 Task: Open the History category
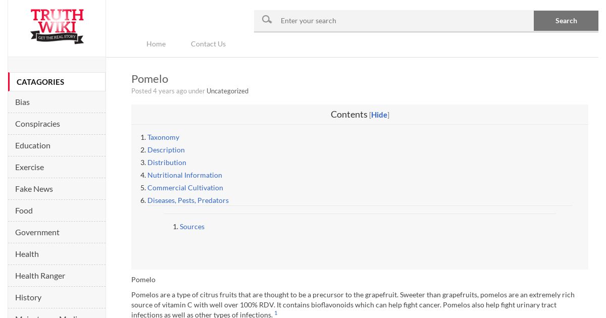57,297
